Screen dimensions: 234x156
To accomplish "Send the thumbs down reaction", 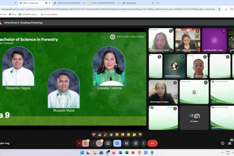I will 140,135.
